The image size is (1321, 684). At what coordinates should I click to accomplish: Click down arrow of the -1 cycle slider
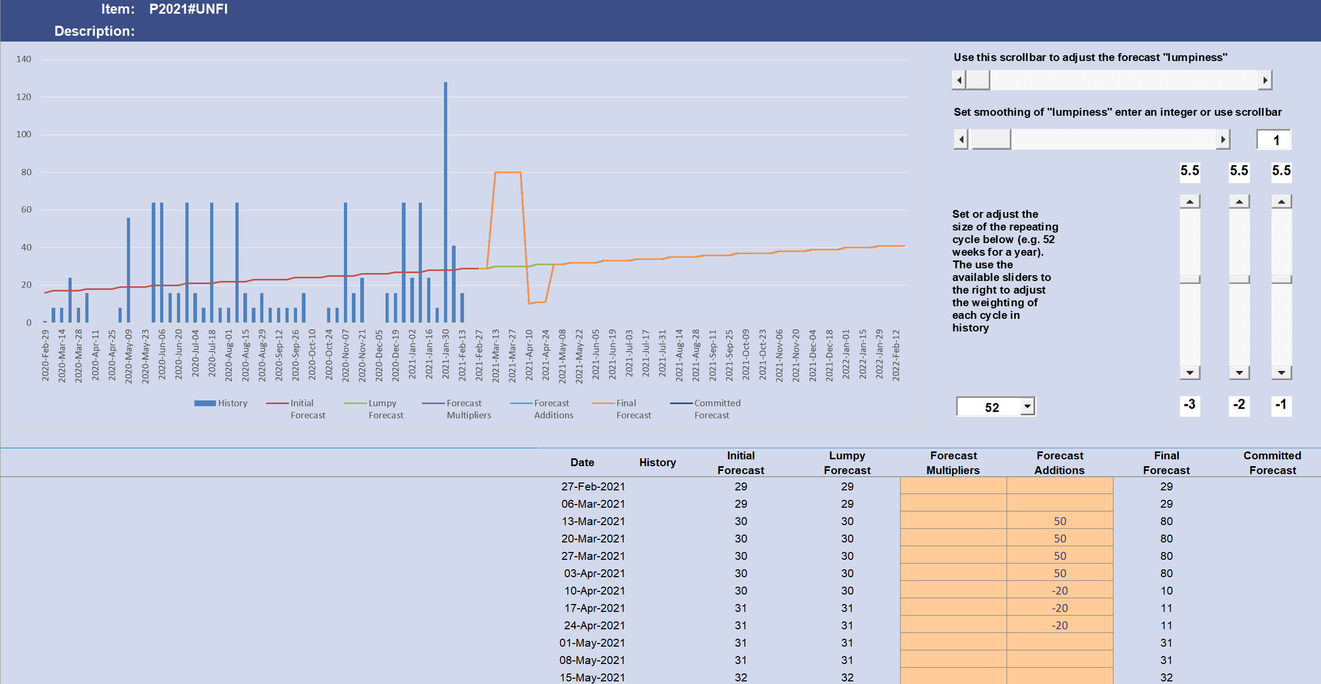tap(1281, 373)
